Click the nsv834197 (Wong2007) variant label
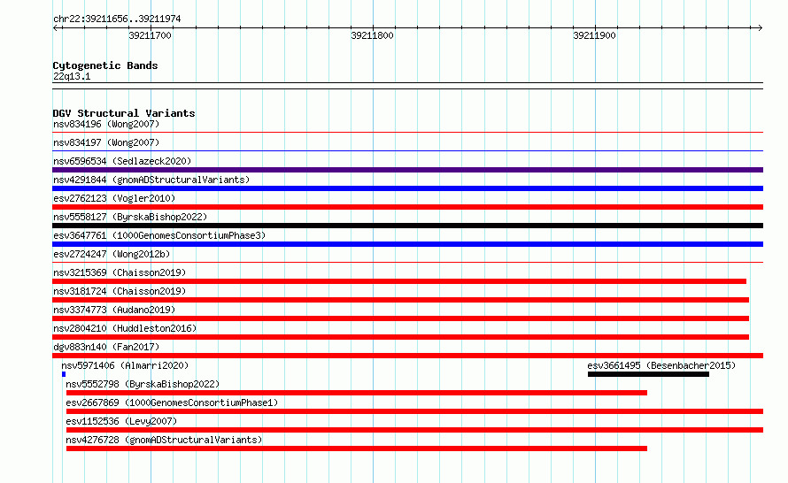Screen dimensions: 788x483 pos(106,142)
